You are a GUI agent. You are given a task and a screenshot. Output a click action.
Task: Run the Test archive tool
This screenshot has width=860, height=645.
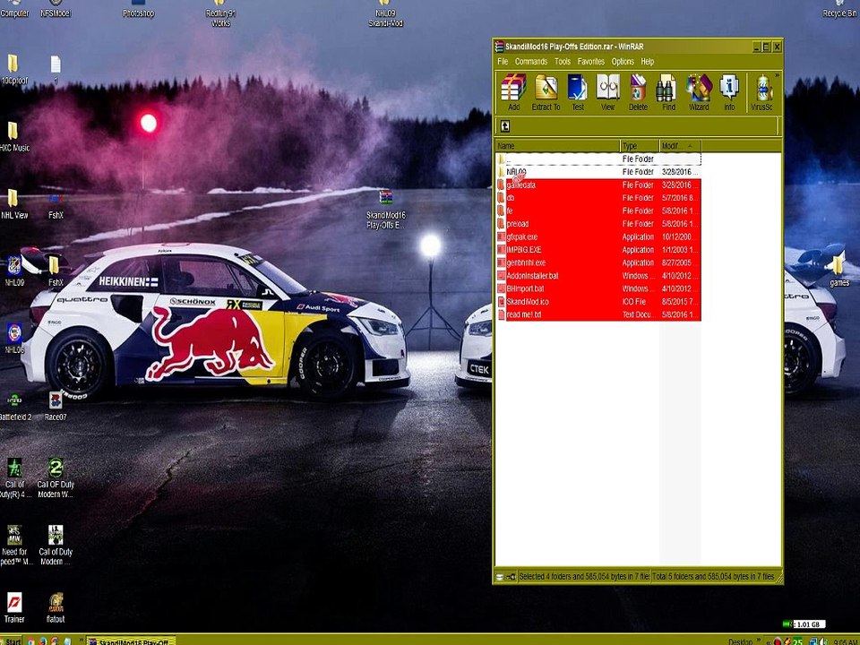click(578, 92)
